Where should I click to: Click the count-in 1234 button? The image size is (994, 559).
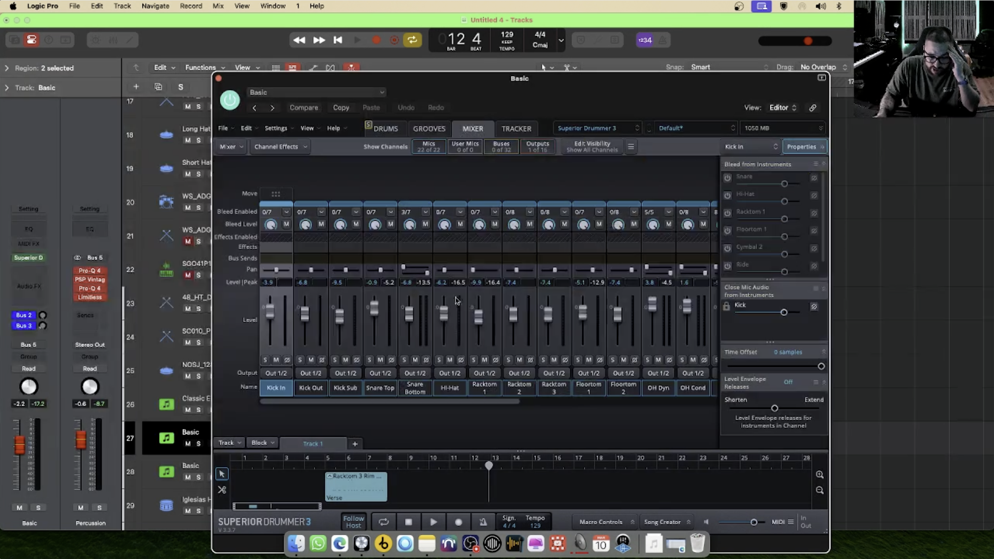point(644,40)
